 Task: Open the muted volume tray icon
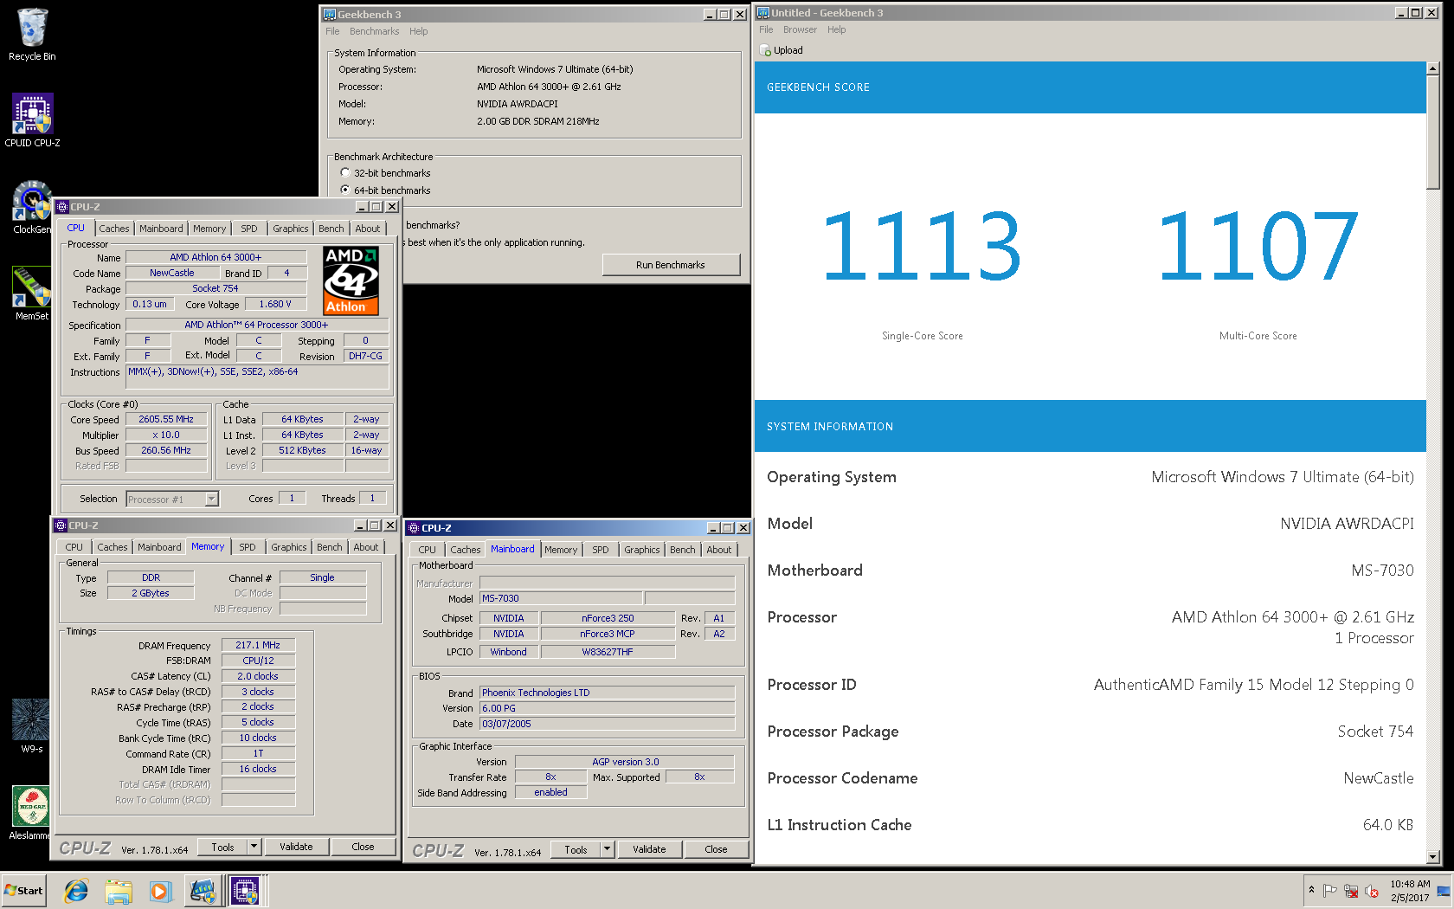coord(1372,890)
